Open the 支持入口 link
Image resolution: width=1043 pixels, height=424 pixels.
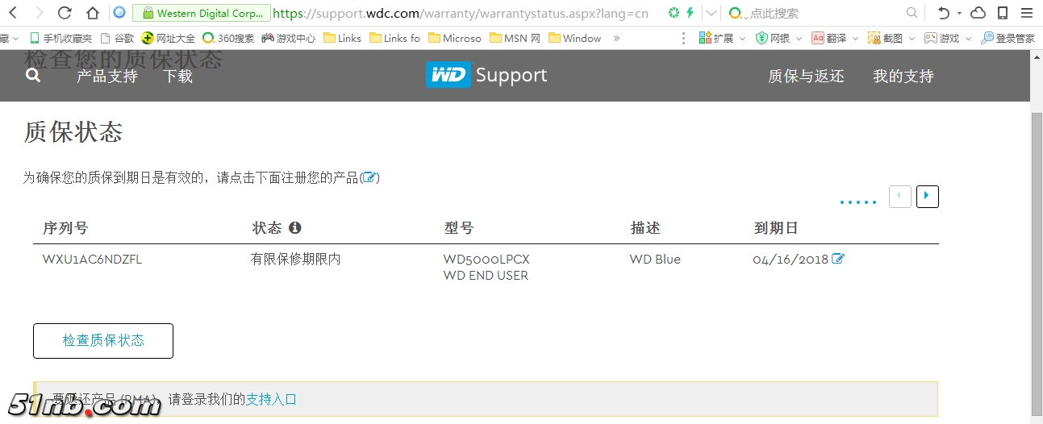271,399
